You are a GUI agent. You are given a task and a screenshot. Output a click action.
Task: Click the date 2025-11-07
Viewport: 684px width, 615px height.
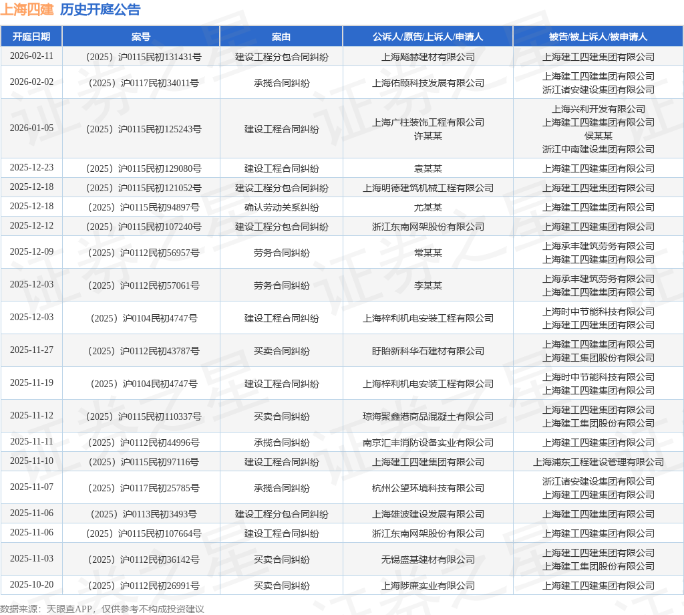pos(31,487)
